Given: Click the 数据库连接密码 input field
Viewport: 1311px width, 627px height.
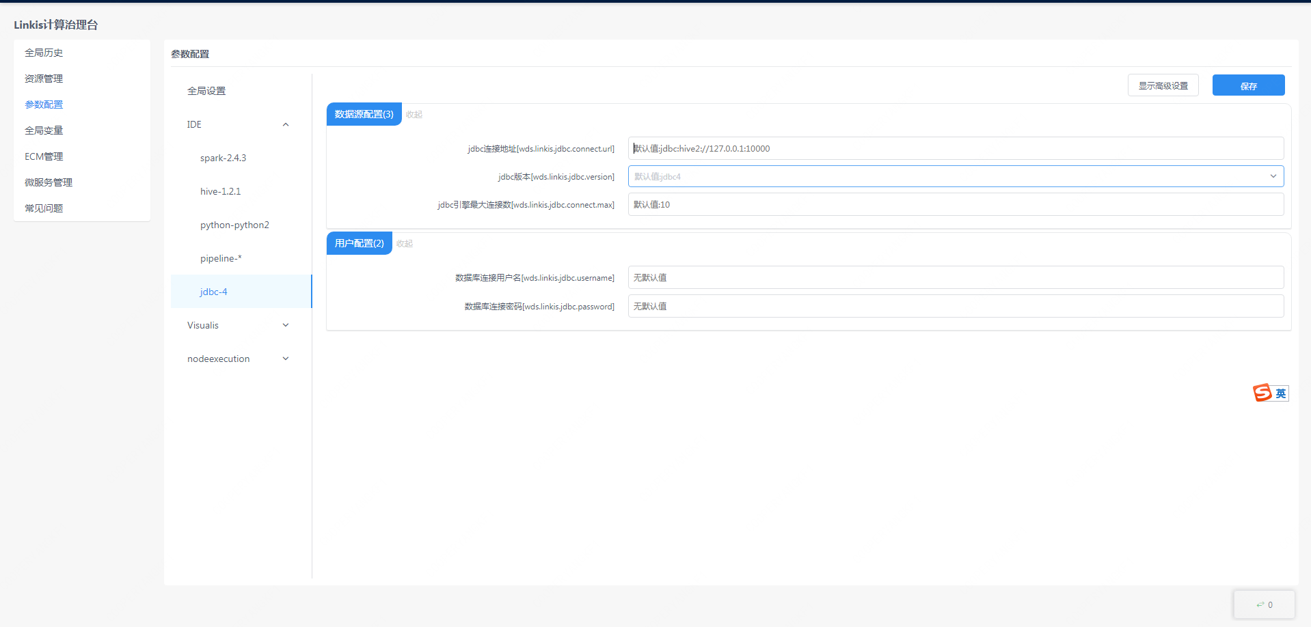Looking at the screenshot, I should tap(955, 306).
